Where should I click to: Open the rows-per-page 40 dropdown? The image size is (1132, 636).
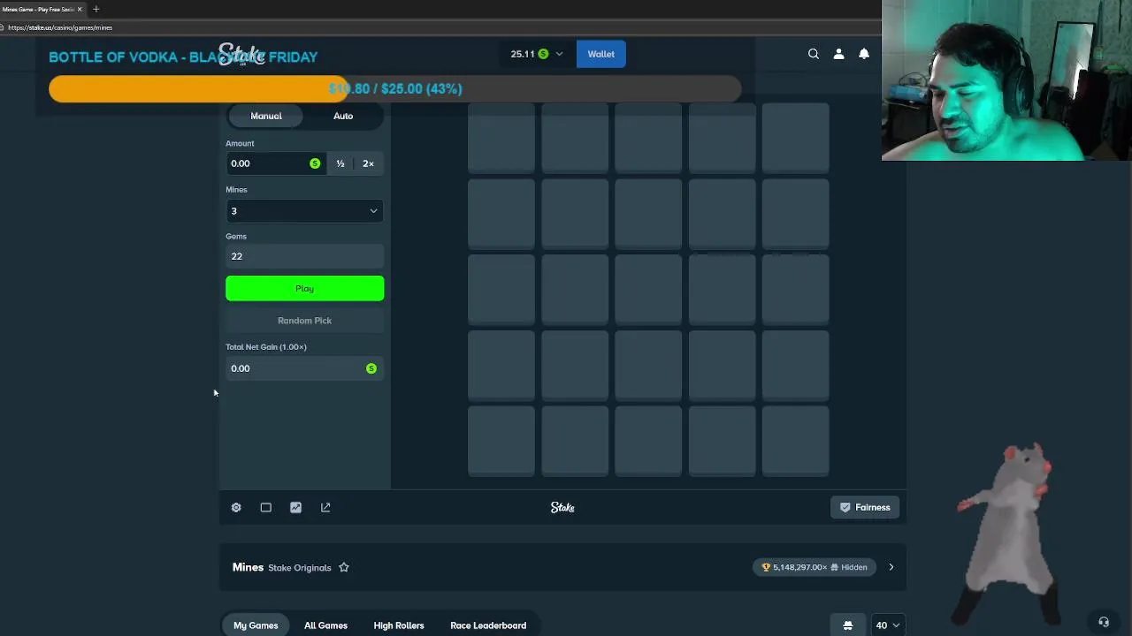pos(887,625)
